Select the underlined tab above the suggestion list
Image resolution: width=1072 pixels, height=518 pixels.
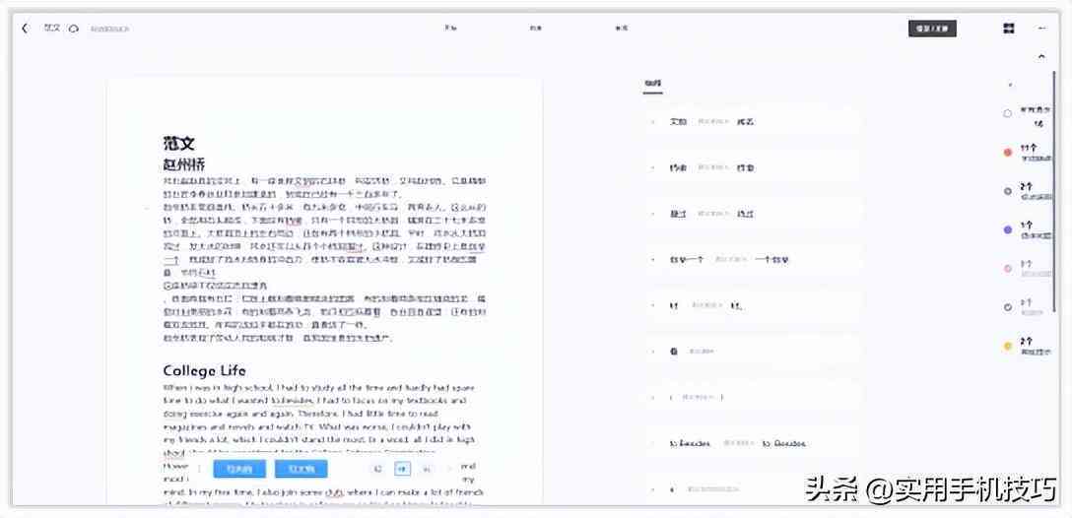(652, 85)
